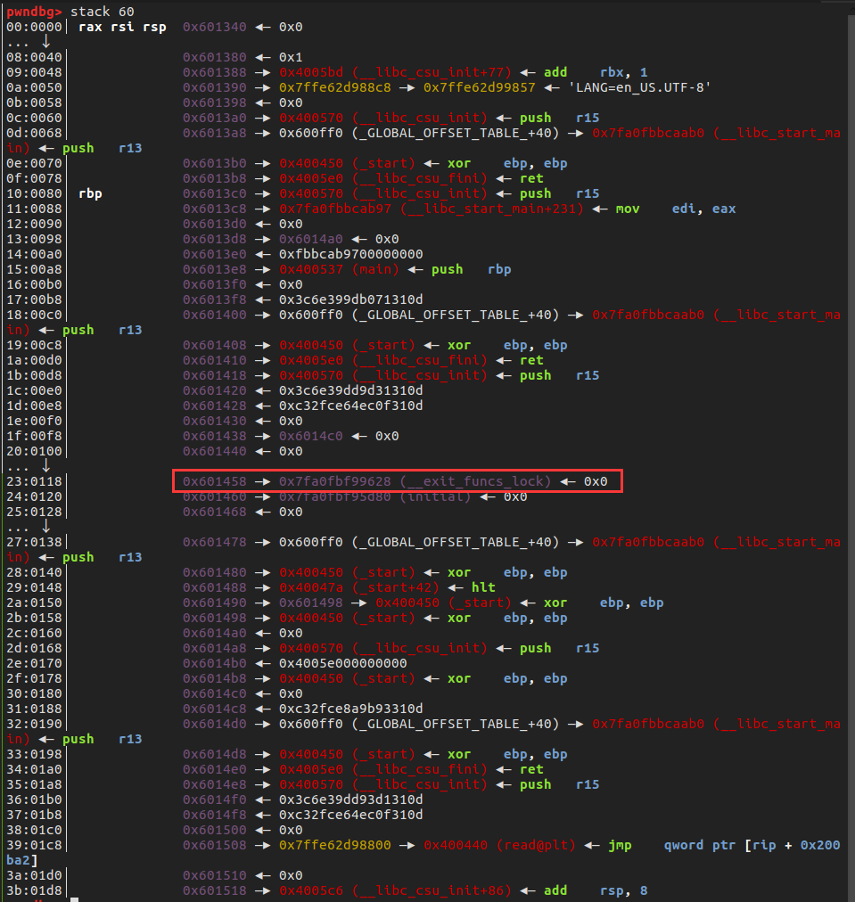Click the stack address 0x7ffe62d98800
Viewport: 855px width, 902px height.
335,845
